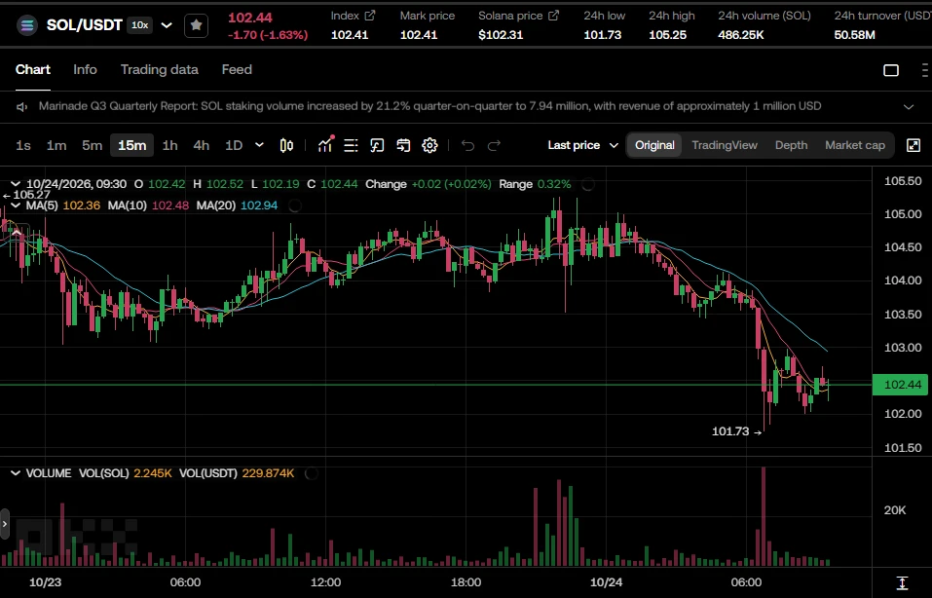The width and height of the screenshot is (932, 598).
Task: Expand the chart to fullscreen
Action: tap(913, 146)
